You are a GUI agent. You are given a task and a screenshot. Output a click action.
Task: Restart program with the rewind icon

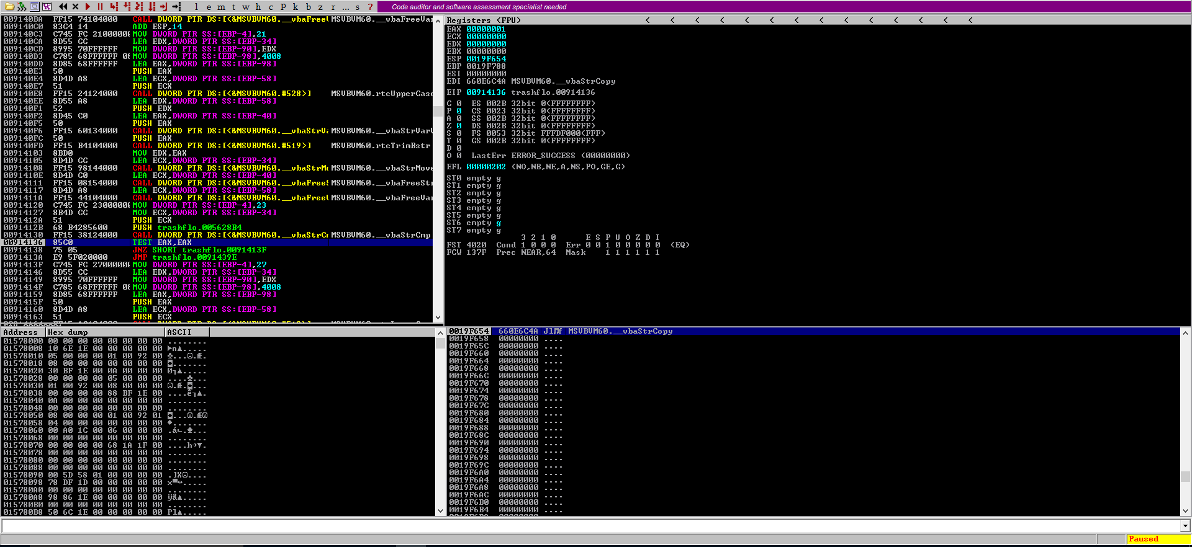(x=63, y=7)
